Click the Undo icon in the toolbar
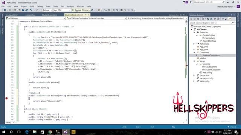The width and height of the screenshot is (241, 135). point(31,10)
